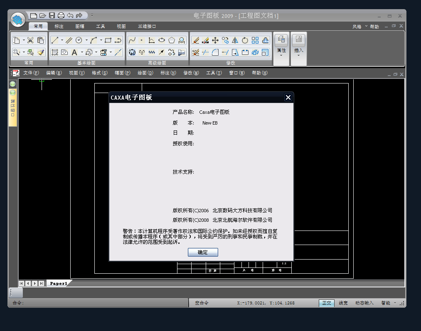The image size is (421, 331).
Task: Choose the Line drawing tool
Action: (x=54, y=40)
